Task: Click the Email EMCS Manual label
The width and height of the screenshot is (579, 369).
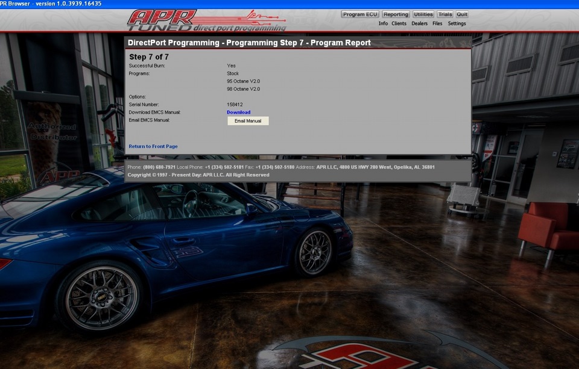Action: coord(149,120)
